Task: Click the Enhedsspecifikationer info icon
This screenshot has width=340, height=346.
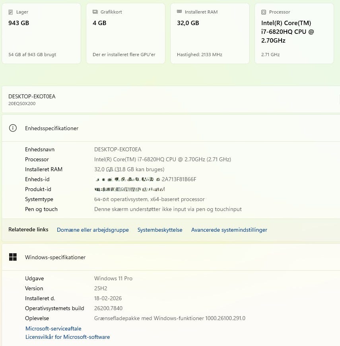Action: (13, 128)
